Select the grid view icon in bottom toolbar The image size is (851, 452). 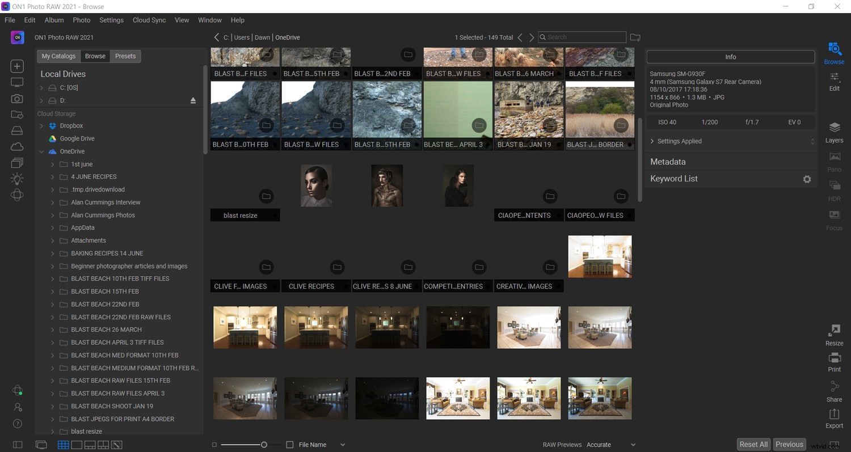(x=63, y=445)
